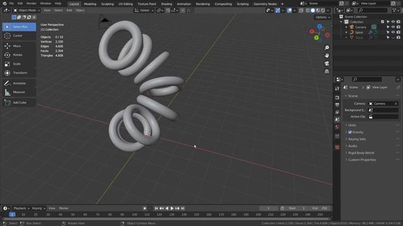Pick the Rotate tool

click(20, 55)
